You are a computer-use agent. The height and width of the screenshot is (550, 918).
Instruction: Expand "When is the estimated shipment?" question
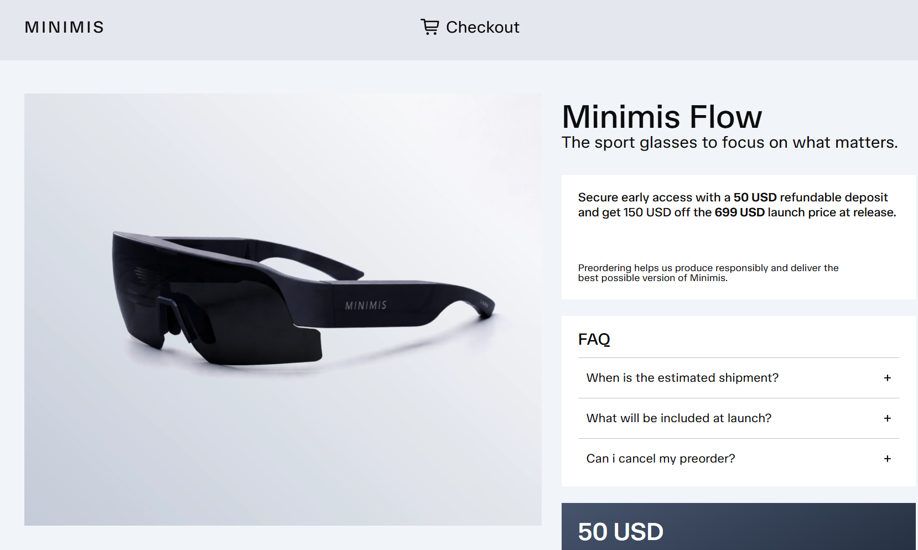682,378
